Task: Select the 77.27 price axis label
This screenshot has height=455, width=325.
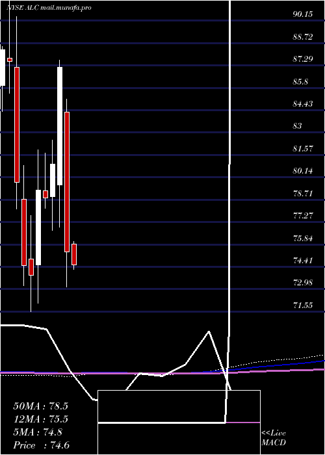Action: point(303,216)
